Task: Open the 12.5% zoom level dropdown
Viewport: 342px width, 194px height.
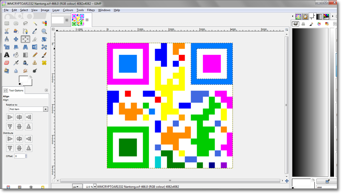Action: [x=95, y=187]
